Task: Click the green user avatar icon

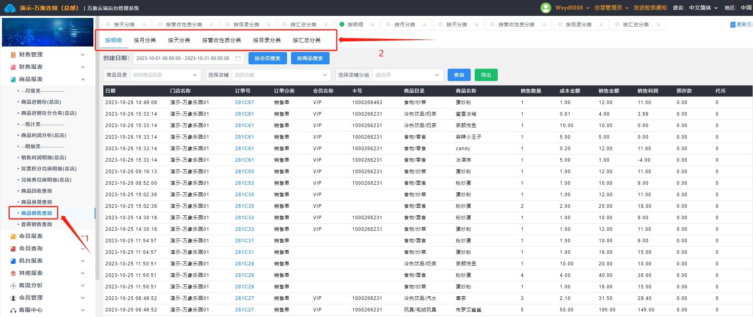Action: [x=546, y=8]
